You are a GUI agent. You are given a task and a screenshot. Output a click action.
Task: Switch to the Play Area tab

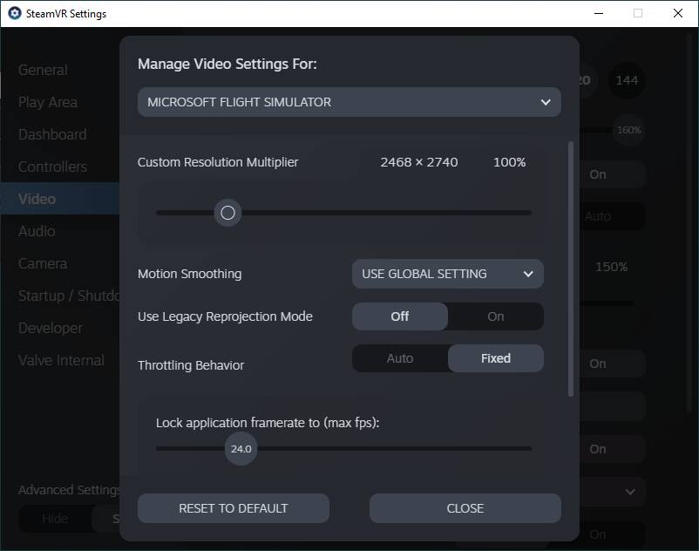click(48, 102)
